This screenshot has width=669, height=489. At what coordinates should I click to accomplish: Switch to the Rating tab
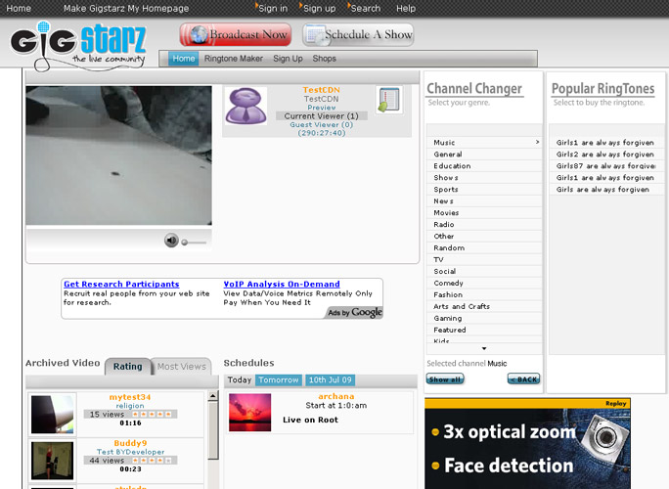pyautogui.click(x=127, y=367)
